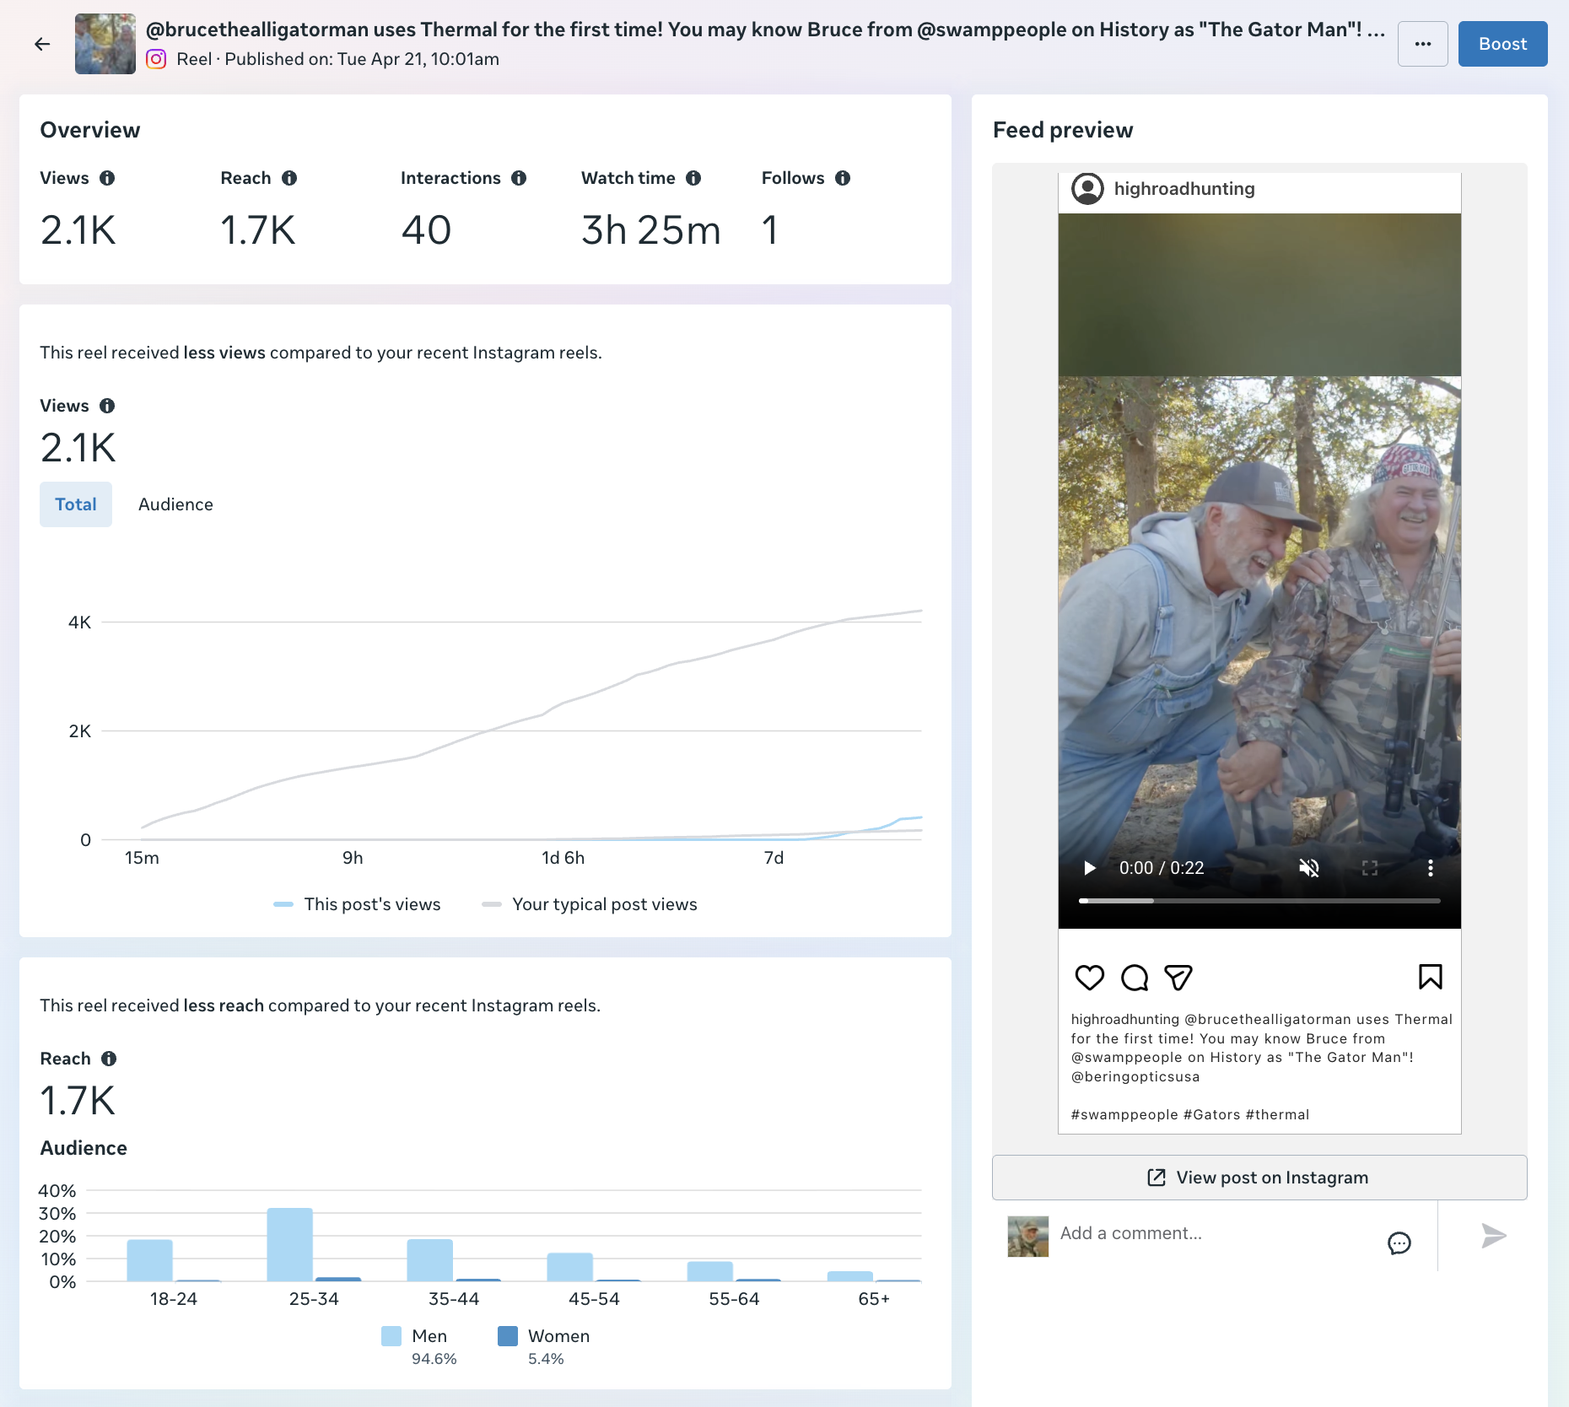This screenshot has width=1569, height=1407.
Task: Show info about Reach in Overview
Action: tap(289, 178)
